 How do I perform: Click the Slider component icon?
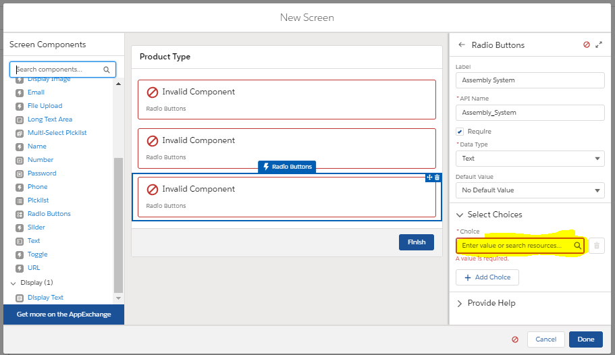(20, 227)
